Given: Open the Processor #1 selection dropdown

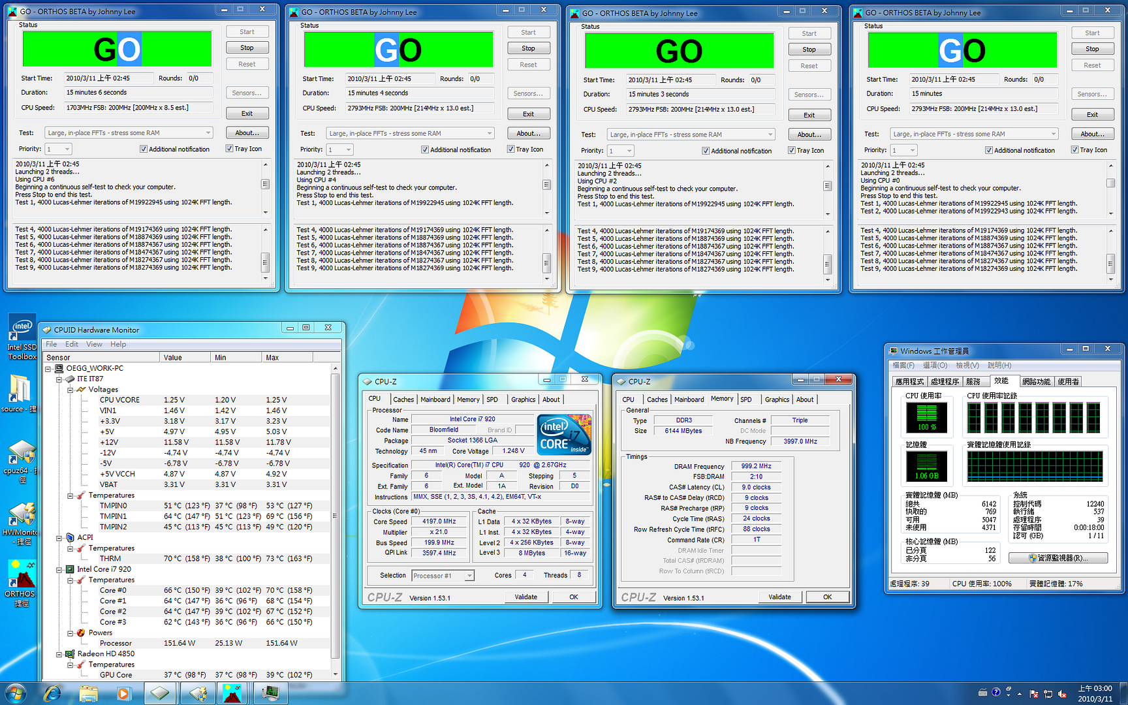Looking at the screenshot, I should pos(443,575).
